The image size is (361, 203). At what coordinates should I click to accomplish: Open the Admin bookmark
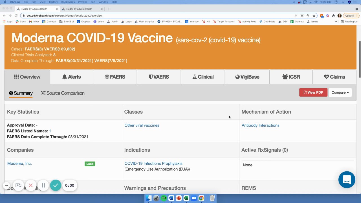[113, 21]
